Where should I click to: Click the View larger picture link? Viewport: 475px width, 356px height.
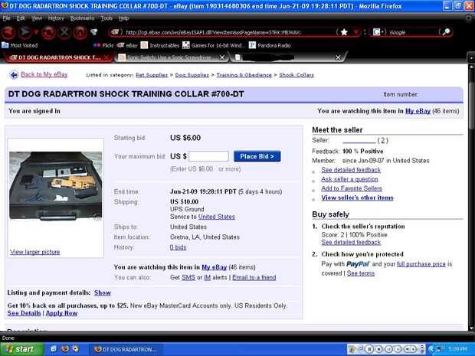pyautogui.click(x=34, y=252)
